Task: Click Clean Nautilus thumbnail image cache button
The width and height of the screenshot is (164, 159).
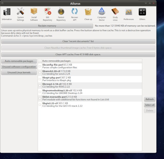Action: click(78, 48)
